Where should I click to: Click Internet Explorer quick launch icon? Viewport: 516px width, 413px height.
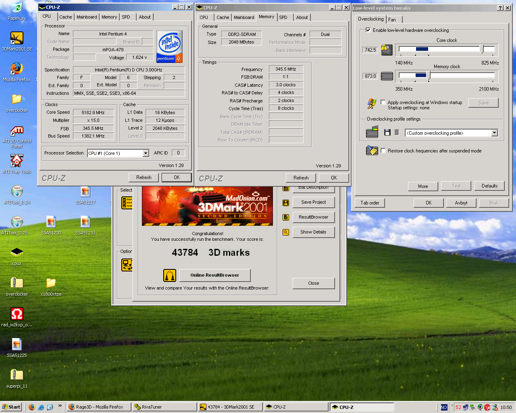coord(41,407)
